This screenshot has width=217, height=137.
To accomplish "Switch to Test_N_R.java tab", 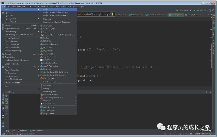I will [193, 15].
